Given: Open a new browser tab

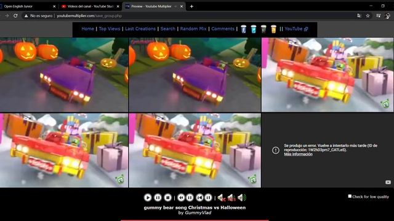Looking at the screenshot, I should tap(191, 7).
